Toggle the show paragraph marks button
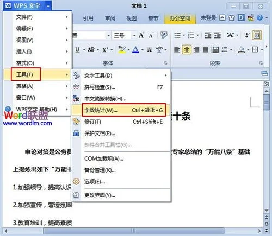272x236 pixels. click(x=257, y=35)
